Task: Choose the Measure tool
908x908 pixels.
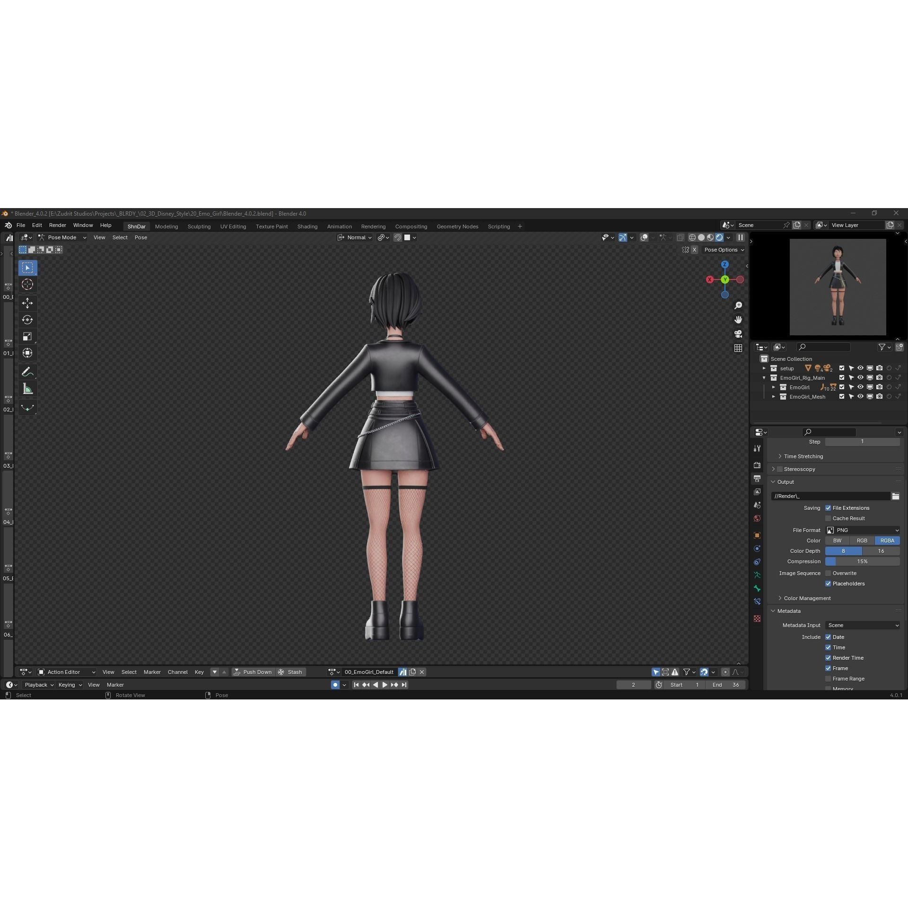Action: click(x=27, y=388)
